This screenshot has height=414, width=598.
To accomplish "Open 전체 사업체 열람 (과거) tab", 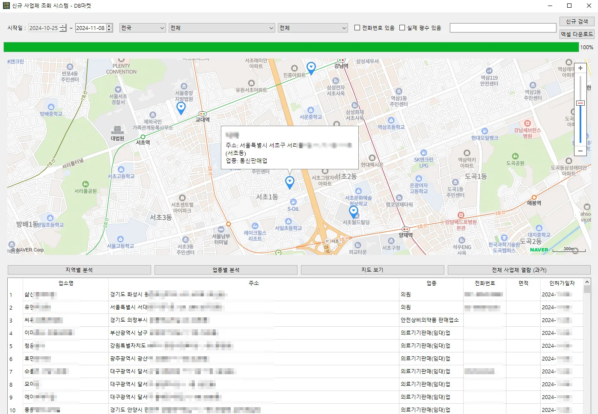I will [x=519, y=270].
